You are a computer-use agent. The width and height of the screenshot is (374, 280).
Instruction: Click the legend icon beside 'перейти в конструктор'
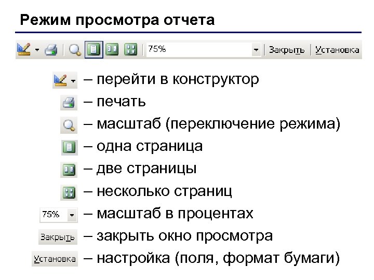[x=60, y=80]
